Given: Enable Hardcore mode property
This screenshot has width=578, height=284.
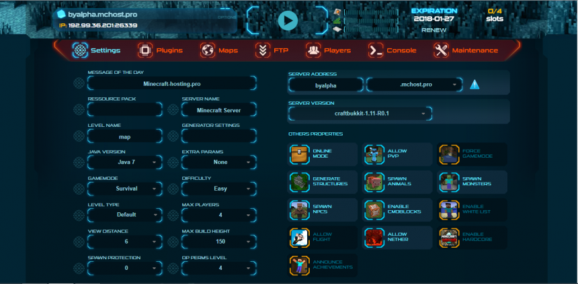Looking at the screenshot, I should (x=472, y=238).
